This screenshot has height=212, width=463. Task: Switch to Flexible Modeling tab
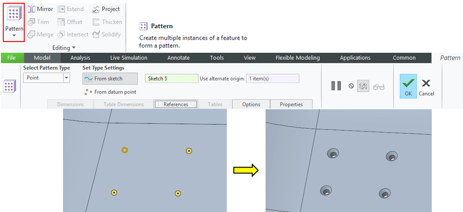click(x=297, y=58)
